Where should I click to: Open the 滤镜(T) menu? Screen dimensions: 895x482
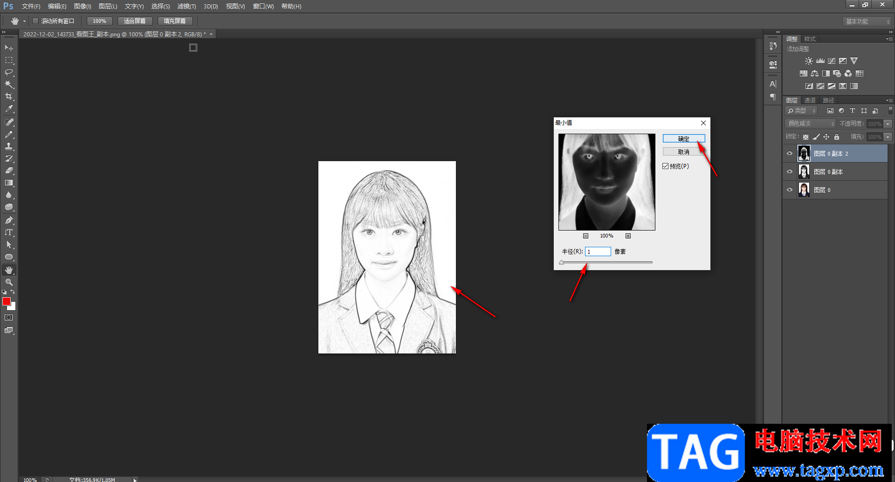(186, 7)
